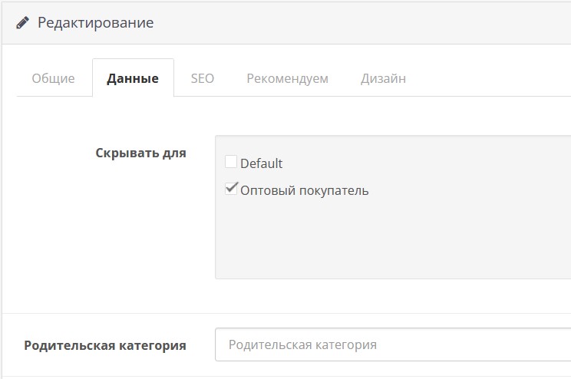
Task: Click placeholder text inside parent category field
Action: point(302,344)
